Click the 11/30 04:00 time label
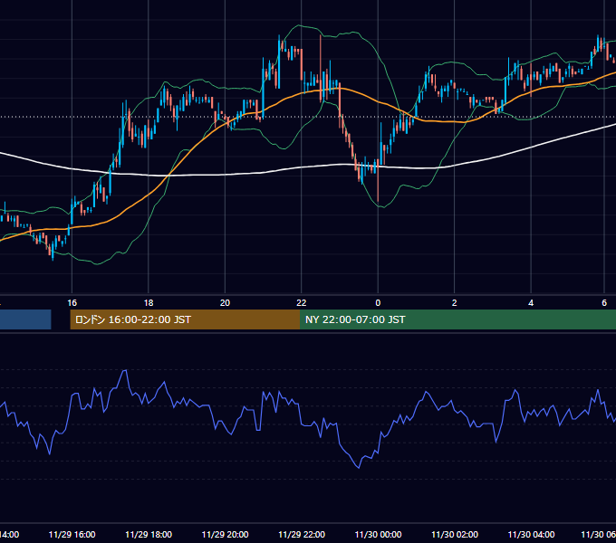616x543 pixels. pyautogui.click(x=531, y=534)
